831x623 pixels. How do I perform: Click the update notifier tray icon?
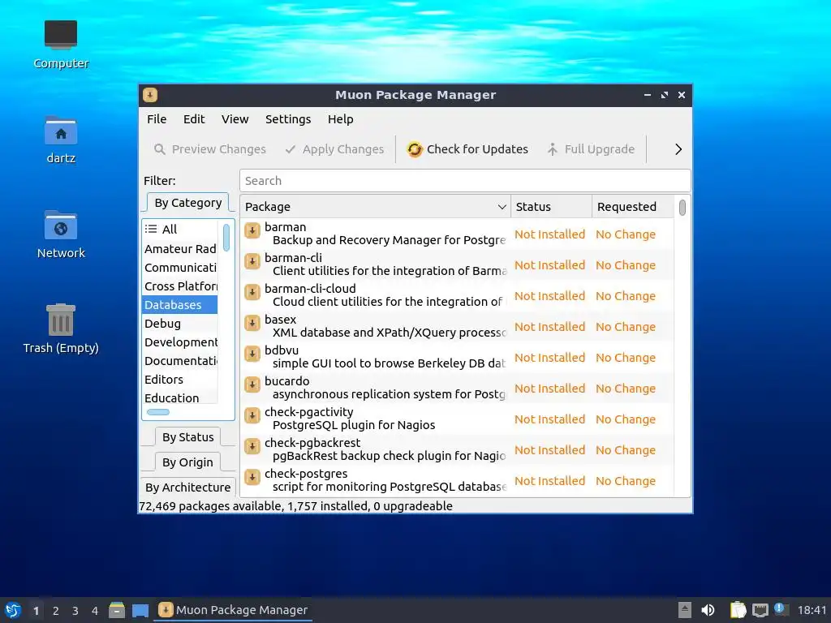pyautogui.click(x=780, y=608)
